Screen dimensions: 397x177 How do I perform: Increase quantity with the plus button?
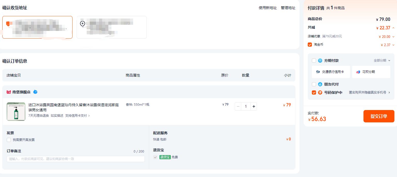coord(254,106)
